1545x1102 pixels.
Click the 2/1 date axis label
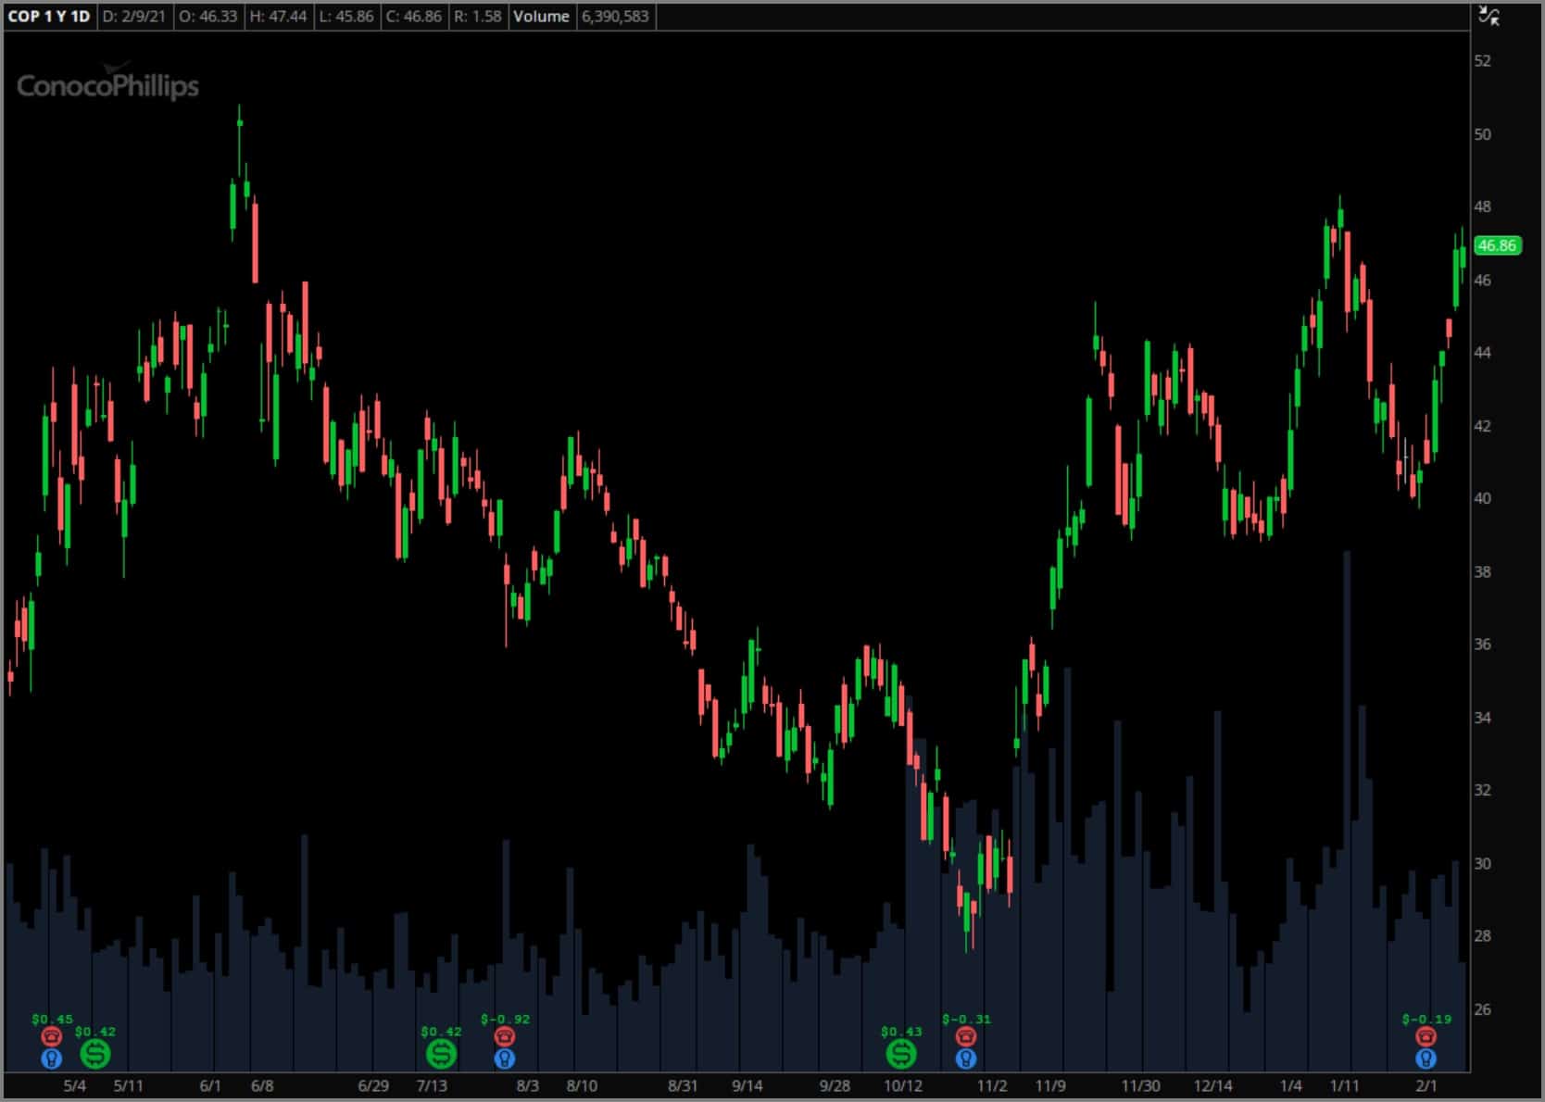tap(1426, 1085)
